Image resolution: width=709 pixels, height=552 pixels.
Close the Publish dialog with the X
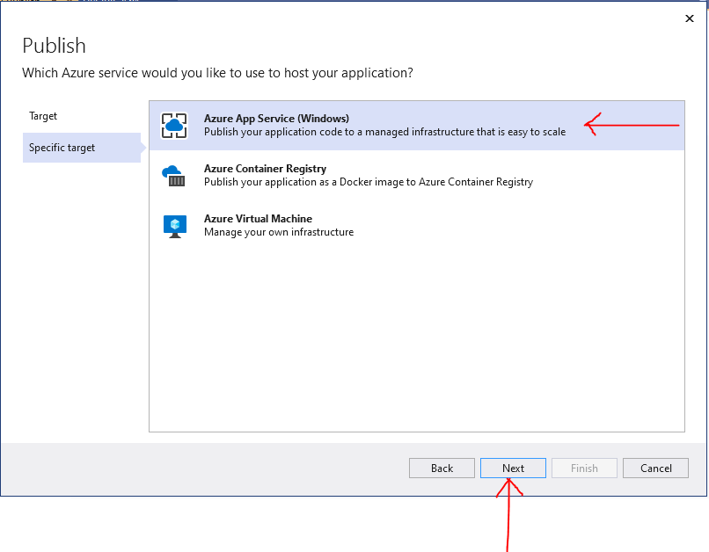689,18
